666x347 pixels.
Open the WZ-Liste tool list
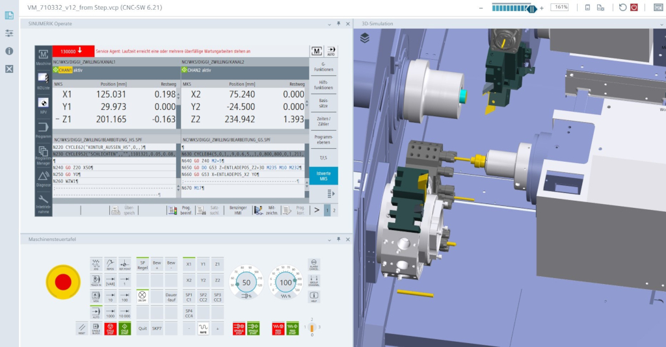point(44,81)
